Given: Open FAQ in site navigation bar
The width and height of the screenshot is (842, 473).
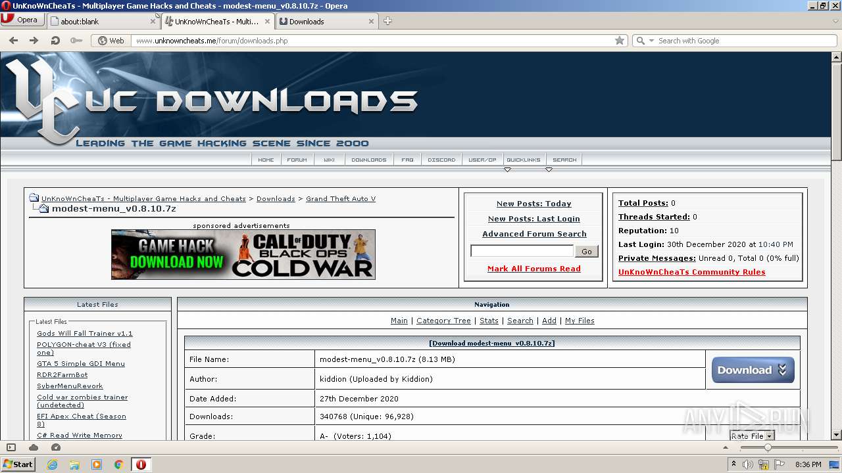Looking at the screenshot, I should (407, 160).
